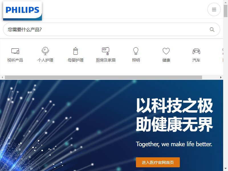
Task: Click the 助健康无界 banner headline
Action: [174, 124]
